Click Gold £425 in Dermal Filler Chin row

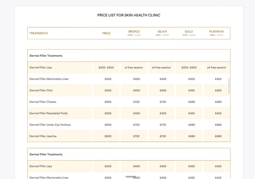click(192, 90)
